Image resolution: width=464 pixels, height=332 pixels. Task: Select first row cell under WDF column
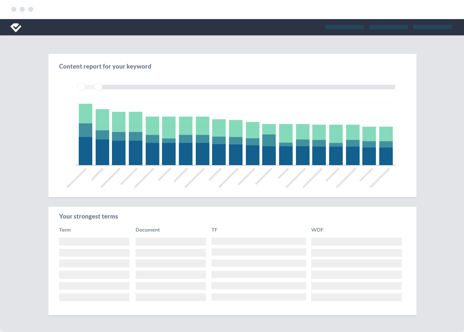356,242
